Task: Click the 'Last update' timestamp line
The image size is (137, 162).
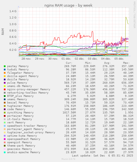Action: click(103, 156)
